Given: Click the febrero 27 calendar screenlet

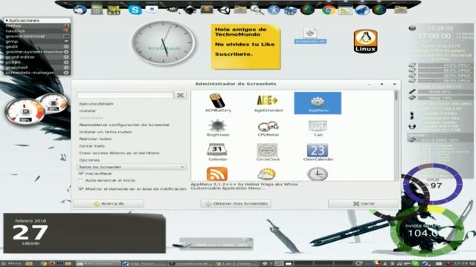Looking at the screenshot, I should [x=84, y=232].
